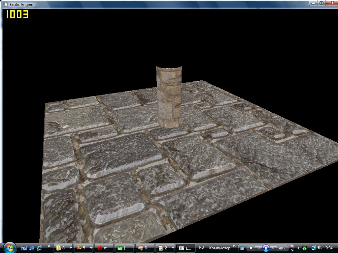Open the Windows Start orb
338x253 pixels.
point(9,247)
